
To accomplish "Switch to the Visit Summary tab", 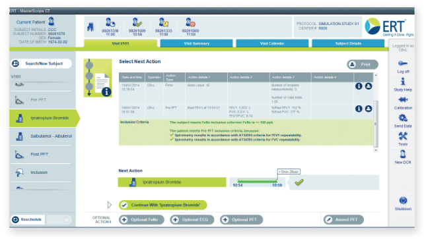I will [x=196, y=43].
